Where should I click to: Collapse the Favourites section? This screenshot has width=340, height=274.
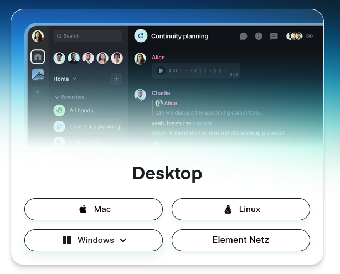coord(69,97)
